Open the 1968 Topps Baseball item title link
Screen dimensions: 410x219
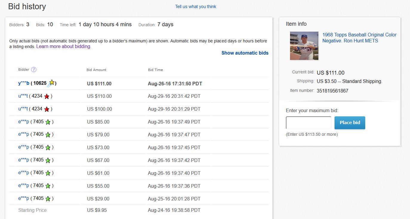coord(359,38)
